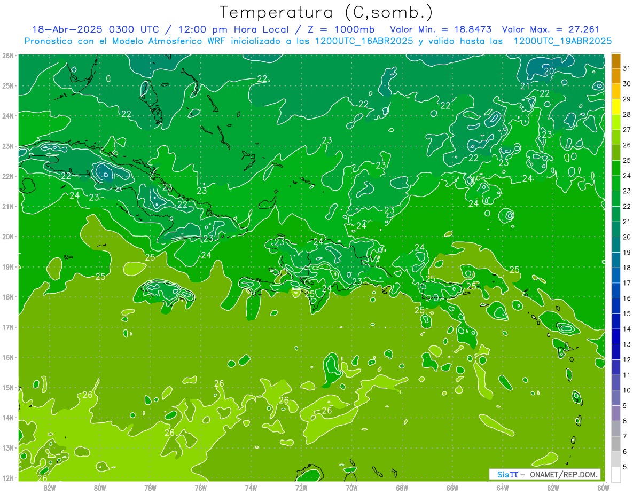Screen dimensions: 641x495
Task: Click the value 27 on the color scale
Action: pyautogui.click(x=627, y=130)
